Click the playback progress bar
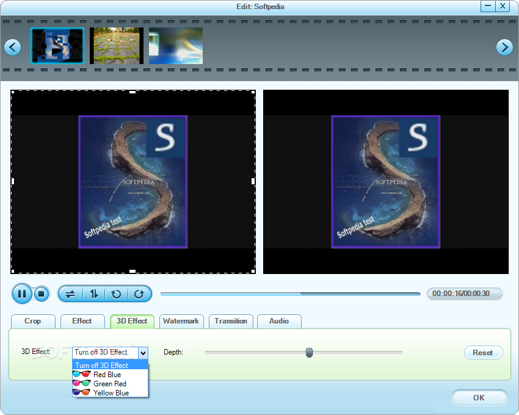Viewport: 519px width, 415px height. 290,294
